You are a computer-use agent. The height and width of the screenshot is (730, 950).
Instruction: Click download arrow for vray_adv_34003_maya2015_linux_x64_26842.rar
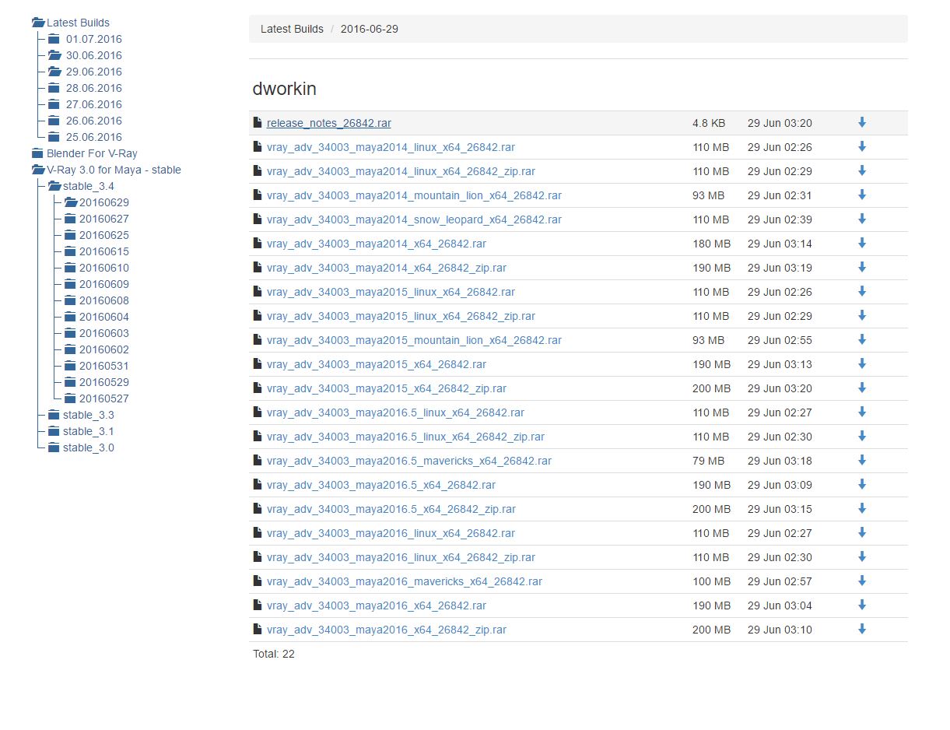862,292
